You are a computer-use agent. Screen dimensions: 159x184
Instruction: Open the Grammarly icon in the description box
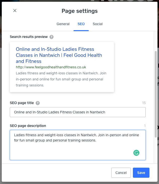136,153
